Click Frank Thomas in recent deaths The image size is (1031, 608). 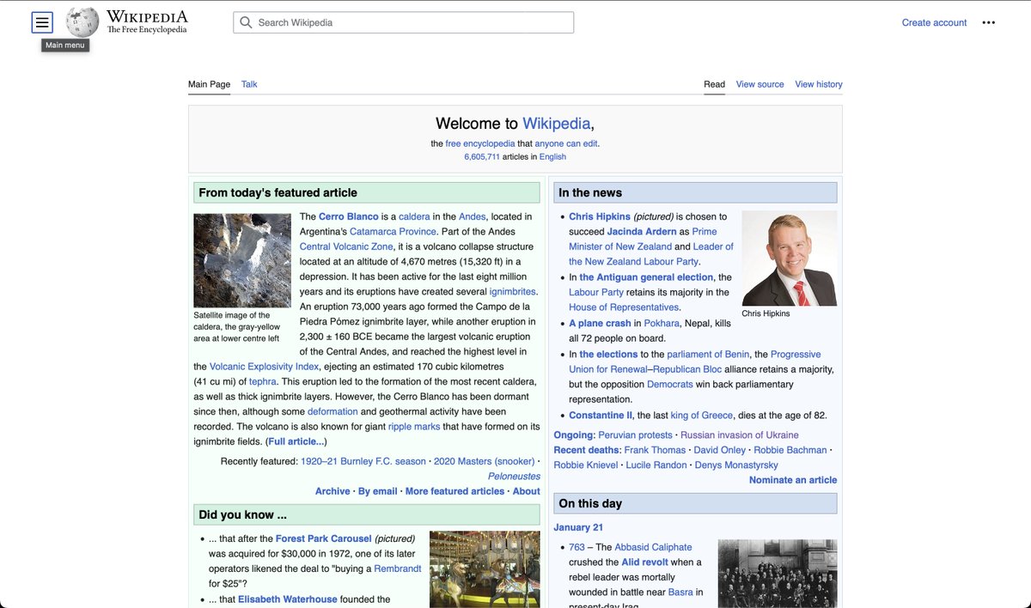click(656, 450)
